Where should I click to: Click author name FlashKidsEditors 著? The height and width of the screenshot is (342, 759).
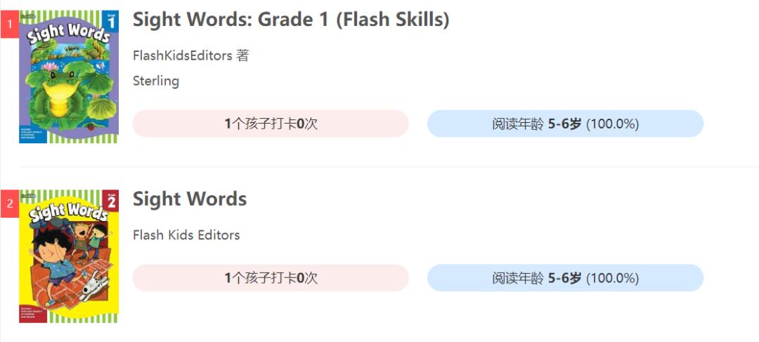[x=190, y=55]
